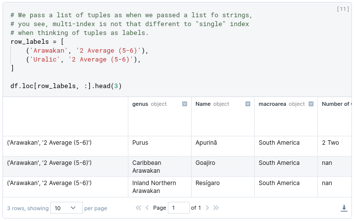Click the page number input field
The height and width of the screenshot is (221, 354).
click(179, 208)
